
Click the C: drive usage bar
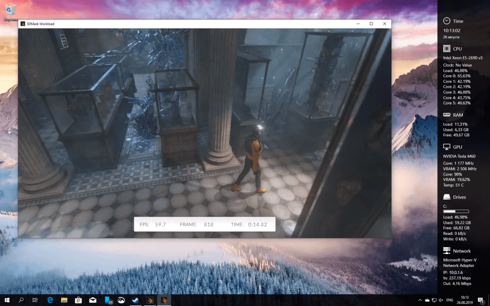coord(456,211)
